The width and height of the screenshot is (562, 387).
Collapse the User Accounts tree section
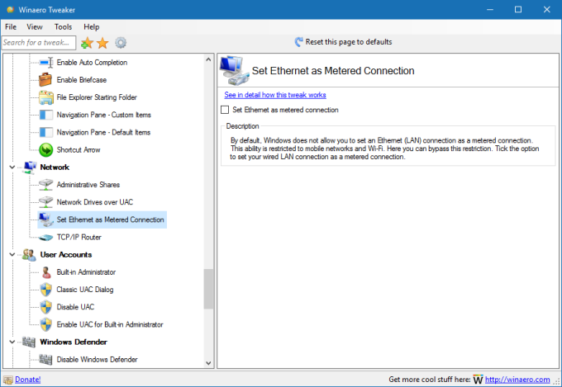[12, 254]
